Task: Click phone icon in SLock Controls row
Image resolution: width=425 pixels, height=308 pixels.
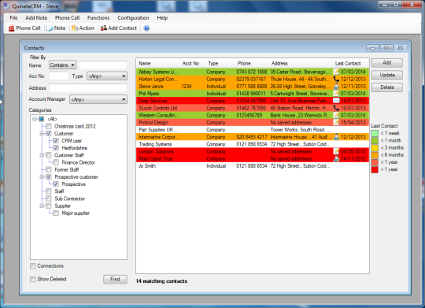Action: (x=336, y=108)
